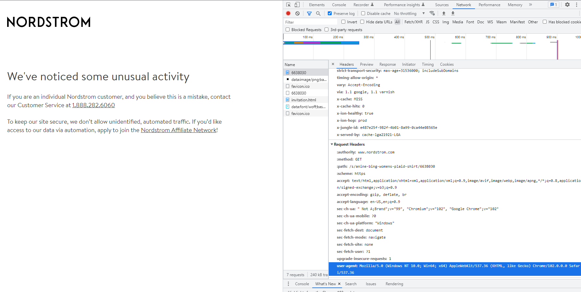Toggle the device toolbar icon
The image size is (581, 292).
tap(297, 5)
